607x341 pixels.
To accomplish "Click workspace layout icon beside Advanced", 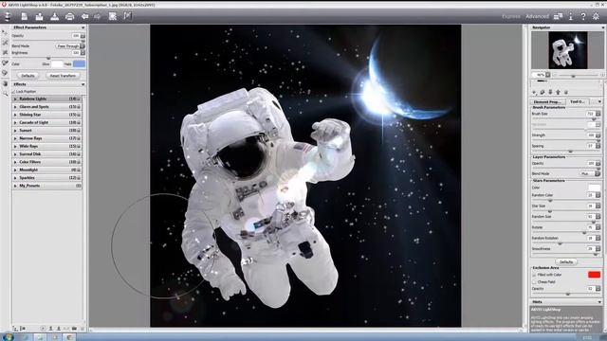I will pyautogui.click(x=558, y=16).
